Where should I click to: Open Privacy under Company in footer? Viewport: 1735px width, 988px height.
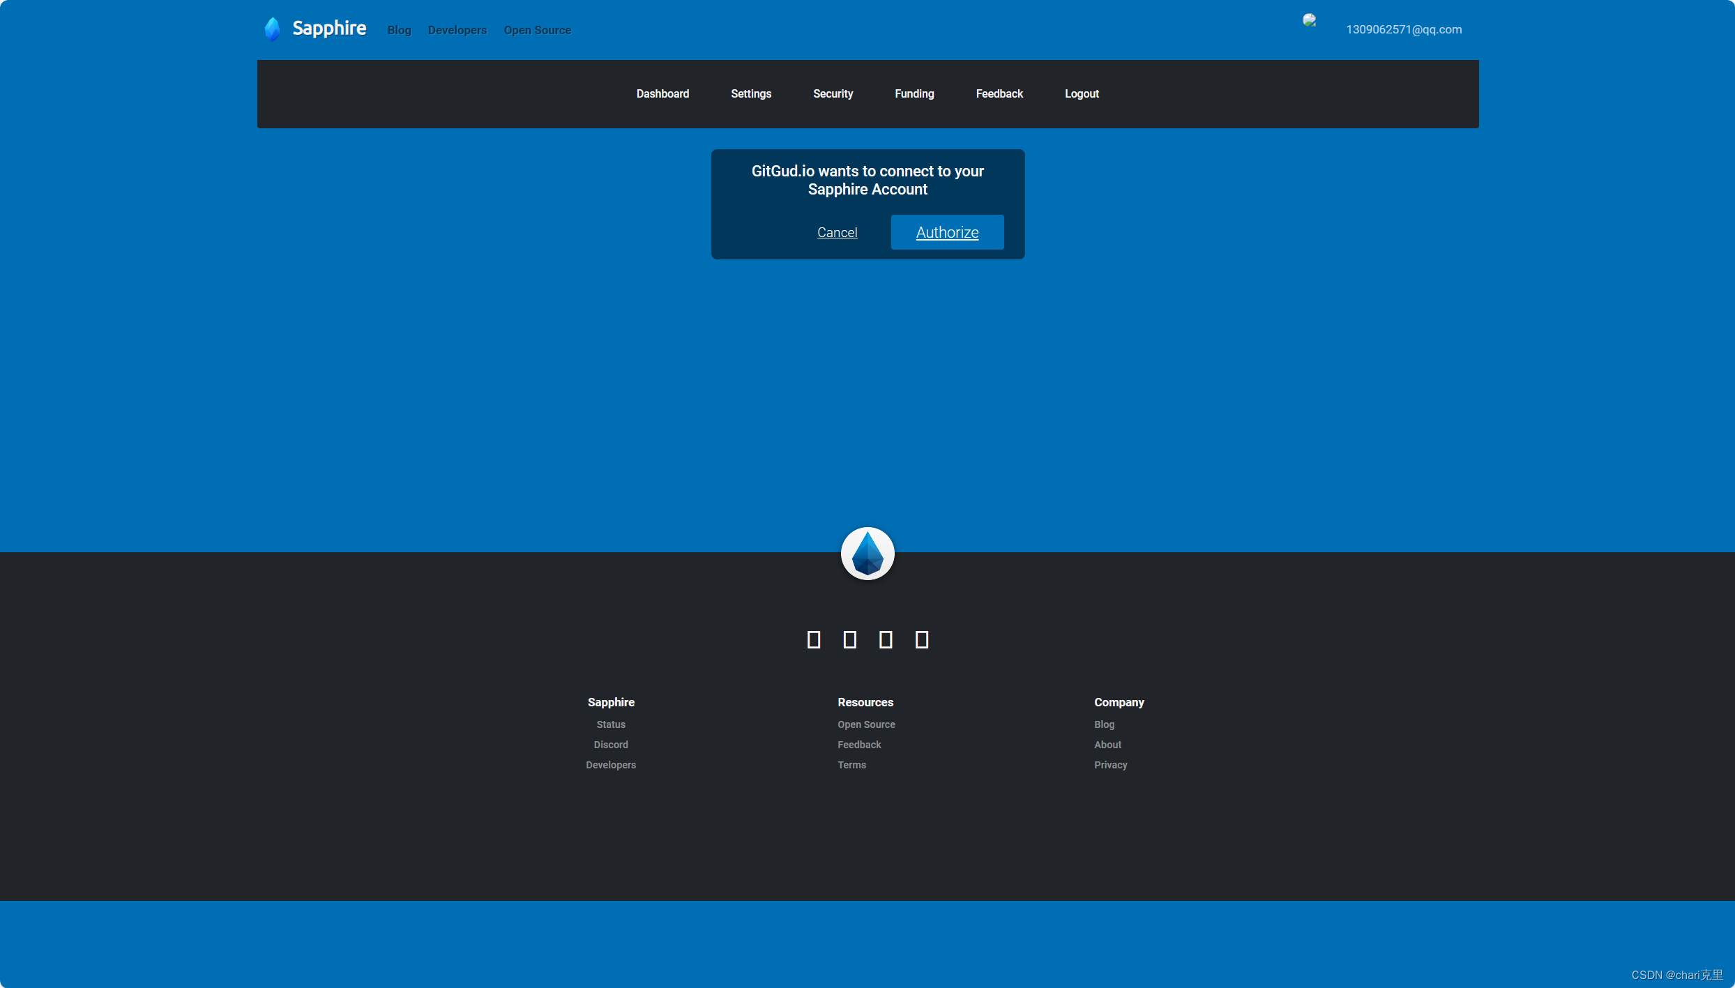point(1110,765)
